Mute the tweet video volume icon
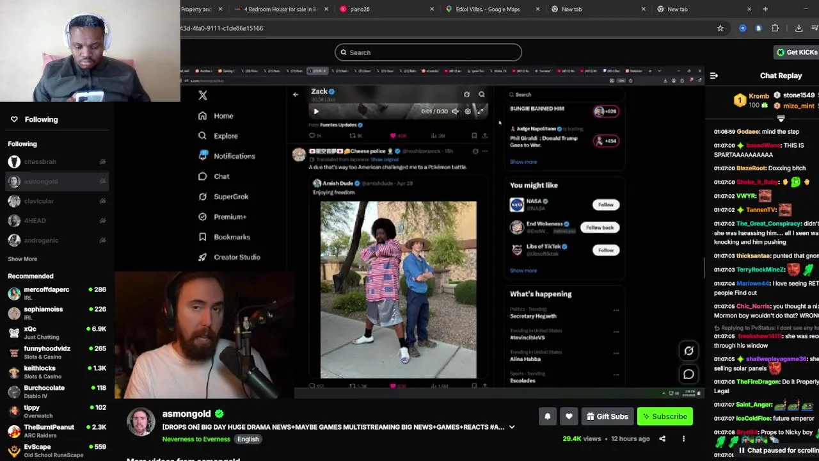Screen dimensions: 819x461 [x=456, y=111]
